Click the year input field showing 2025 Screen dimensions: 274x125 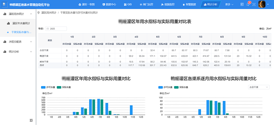(56, 29)
